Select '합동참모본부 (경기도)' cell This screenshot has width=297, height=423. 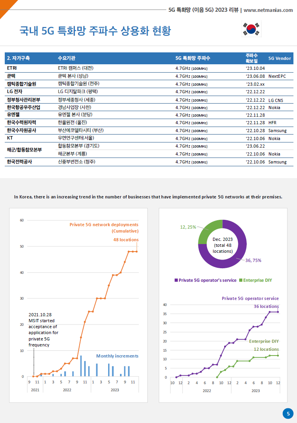click(79, 146)
